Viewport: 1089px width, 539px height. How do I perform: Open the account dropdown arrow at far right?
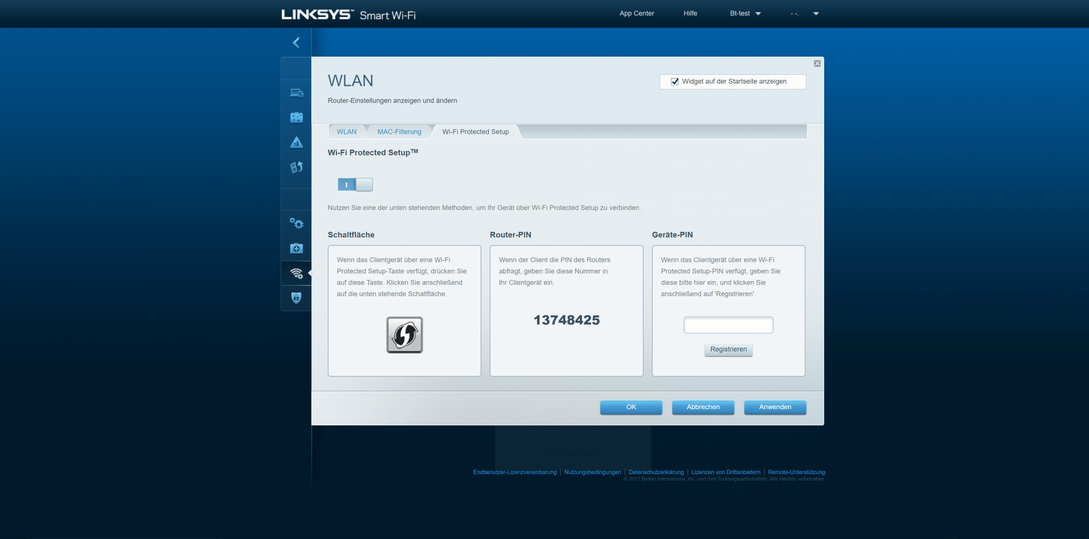pos(816,13)
